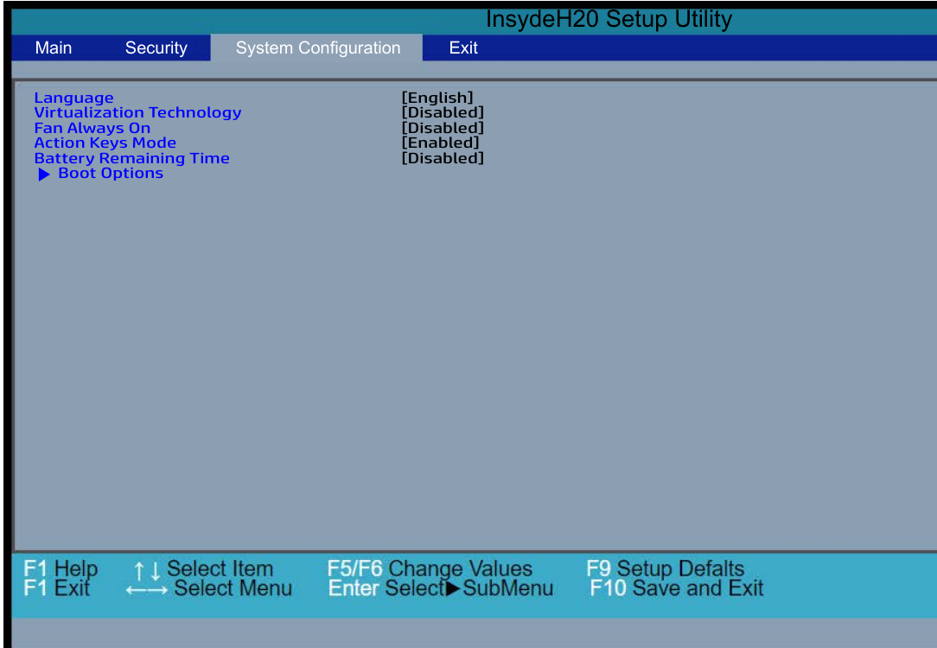Click the F1 Exit hint
Viewport: 937px width, 648px height.
pyautogui.click(x=57, y=588)
